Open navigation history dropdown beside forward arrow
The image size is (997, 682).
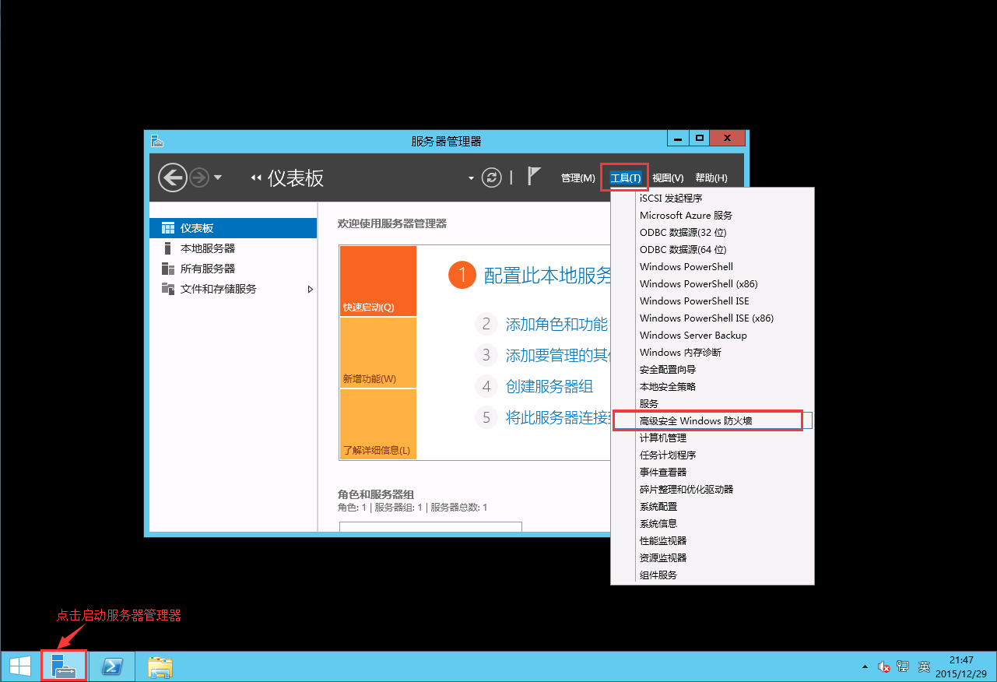click(x=218, y=178)
